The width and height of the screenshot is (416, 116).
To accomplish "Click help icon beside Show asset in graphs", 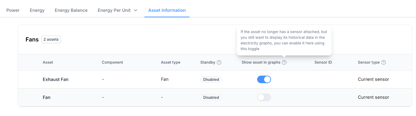I will 284,62.
